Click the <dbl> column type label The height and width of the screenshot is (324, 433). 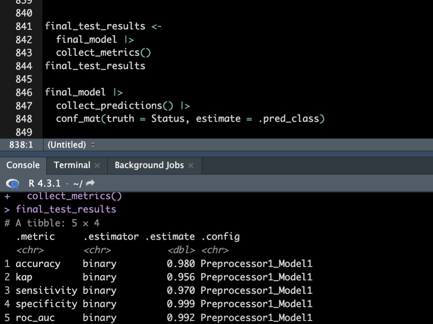tap(181, 250)
